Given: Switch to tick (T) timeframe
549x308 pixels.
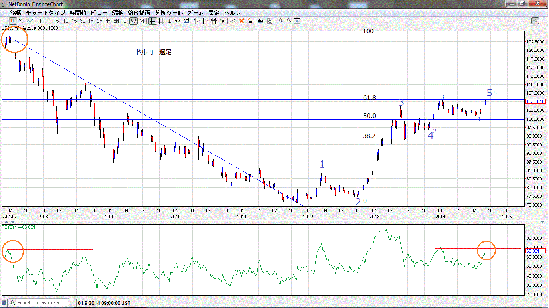Looking at the screenshot, I should tap(41, 21).
